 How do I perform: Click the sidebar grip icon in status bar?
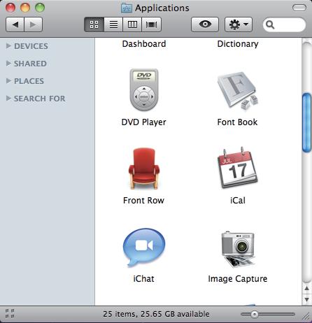click(10, 314)
